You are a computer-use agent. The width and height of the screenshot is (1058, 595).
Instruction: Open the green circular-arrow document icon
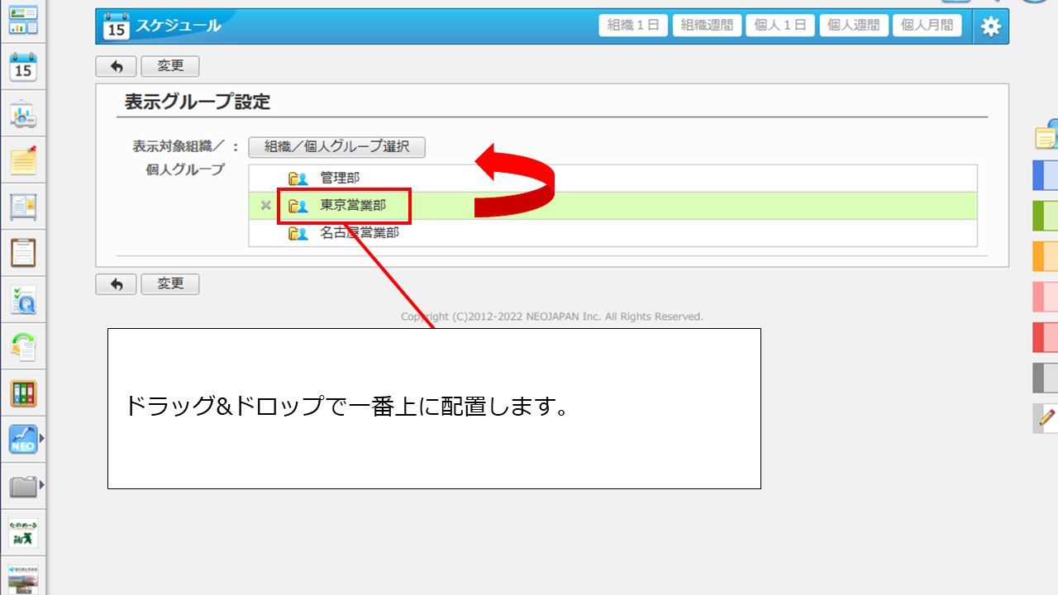tap(23, 346)
